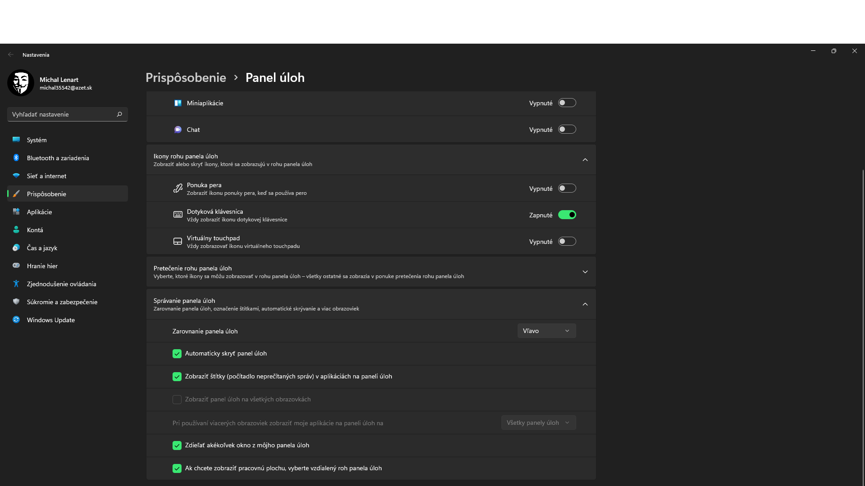The height and width of the screenshot is (486, 865).
Task: Collapse Správanie panela úloh section
Action: [585, 304]
